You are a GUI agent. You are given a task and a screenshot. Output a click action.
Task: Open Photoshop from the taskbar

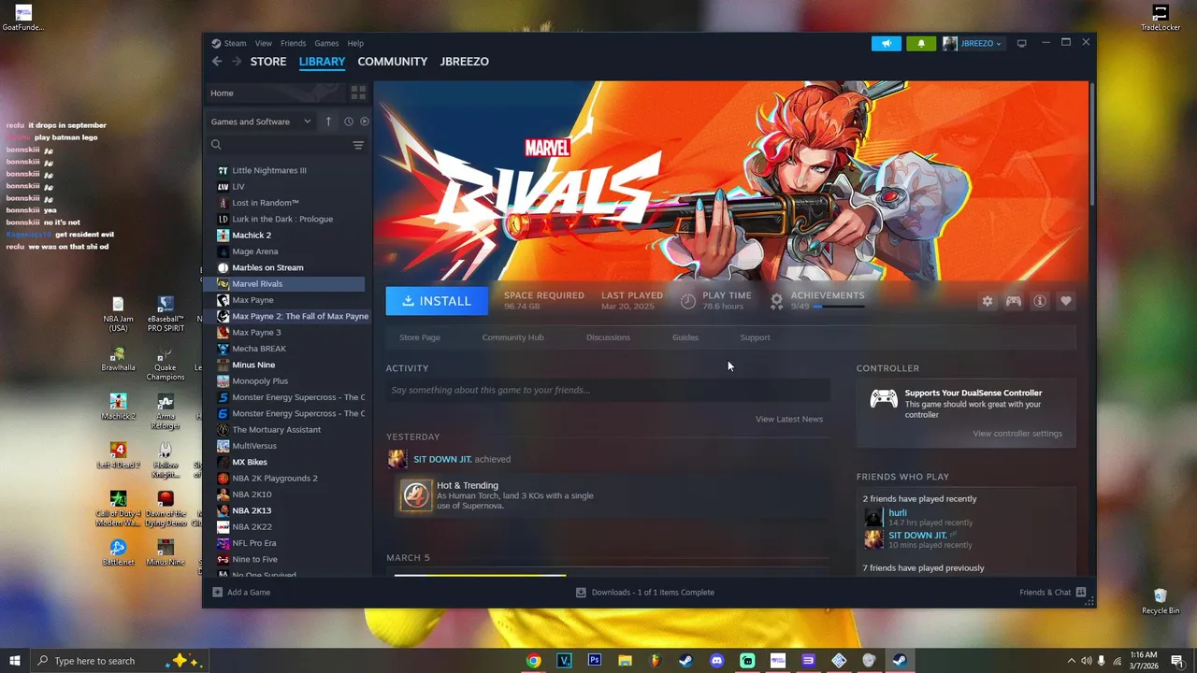pos(594,661)
